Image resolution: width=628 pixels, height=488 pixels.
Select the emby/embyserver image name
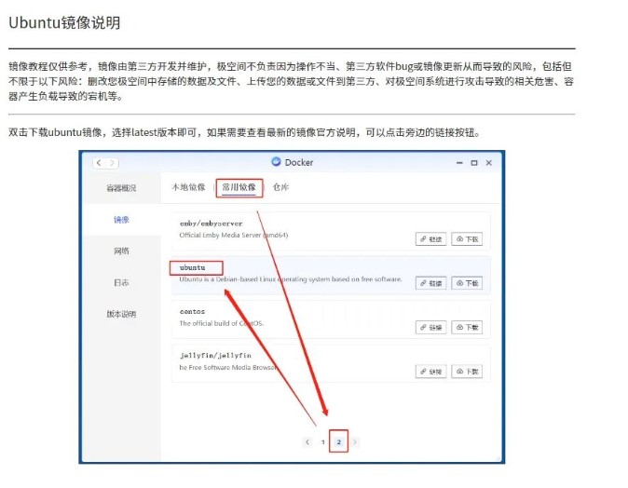click(x=212, y=224)
